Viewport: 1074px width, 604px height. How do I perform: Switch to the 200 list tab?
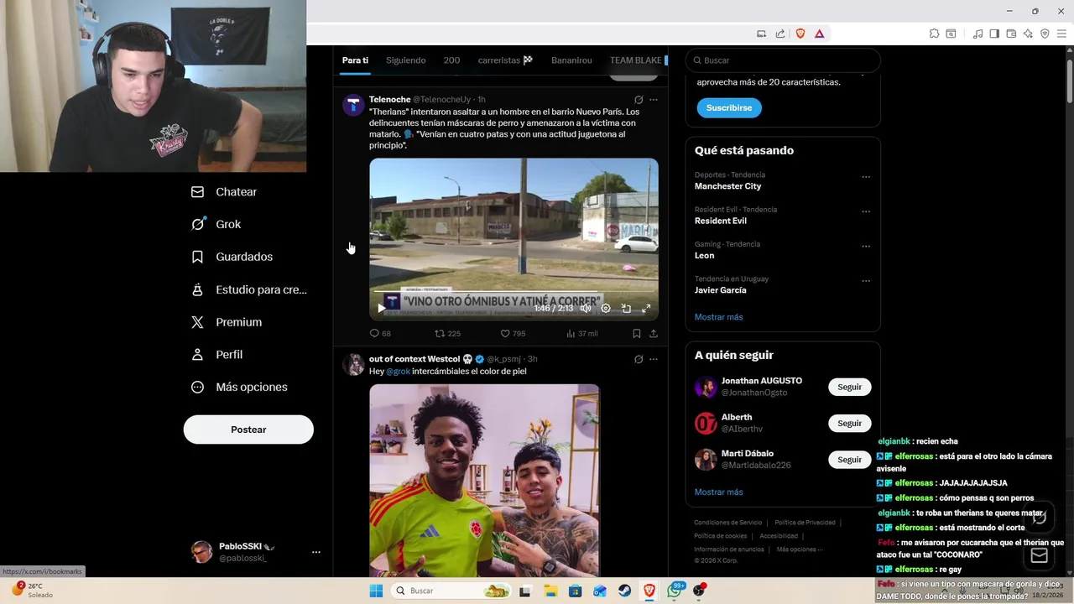click(451, 60)
